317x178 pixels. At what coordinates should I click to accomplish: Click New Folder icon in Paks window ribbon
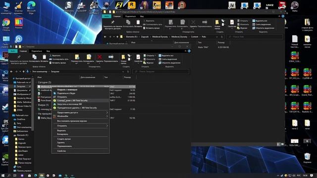pos(217,23)
